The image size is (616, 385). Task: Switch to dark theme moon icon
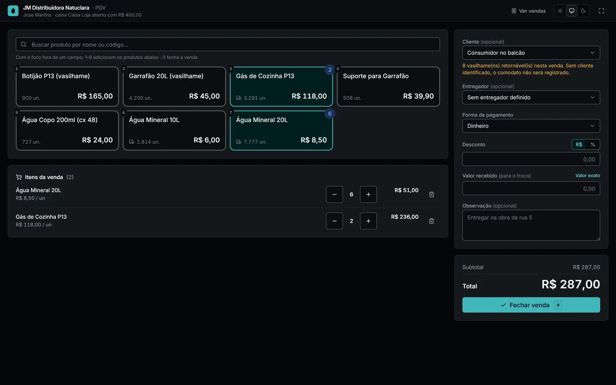pyautogui.click(x=583, y=11)
